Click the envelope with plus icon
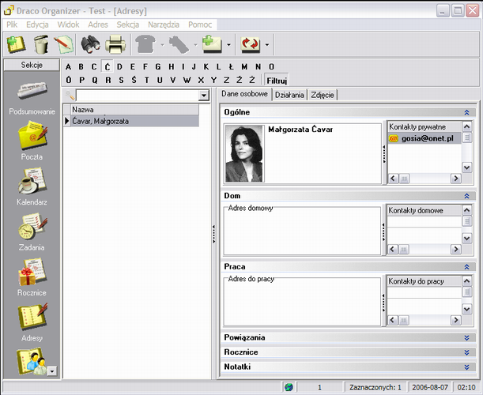This screenshot has width=483, height=395. pos(212,44)
